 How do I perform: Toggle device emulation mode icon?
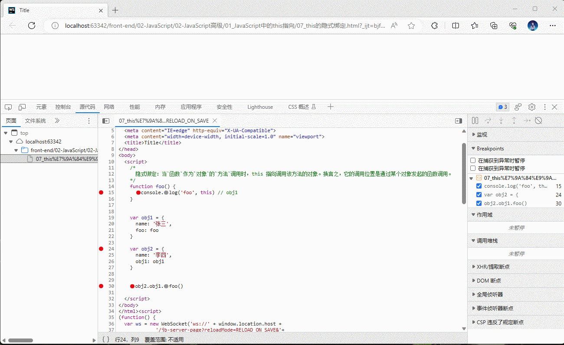tap(22, 107)
